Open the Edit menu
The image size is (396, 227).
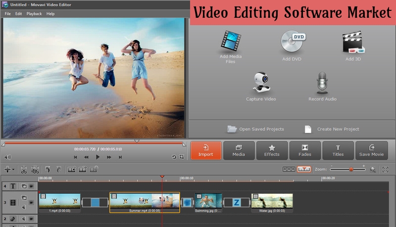click(x=18, y=14)
